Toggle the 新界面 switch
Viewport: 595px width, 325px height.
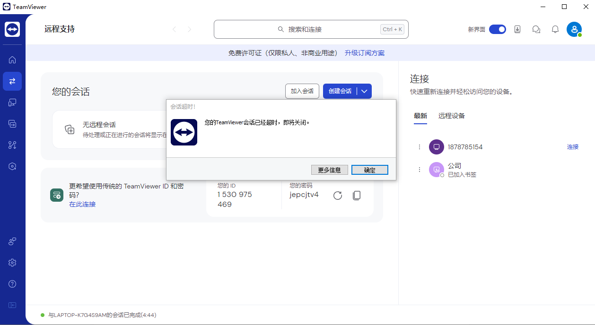click(x=498, y=29)
